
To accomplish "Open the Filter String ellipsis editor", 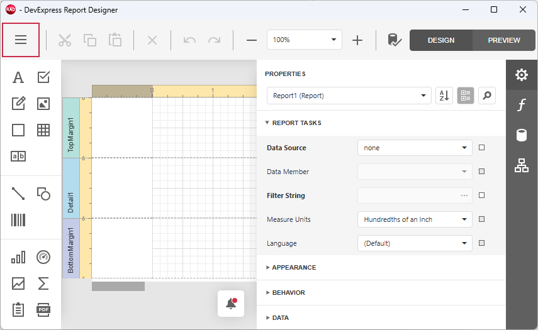I will [464, 195].
